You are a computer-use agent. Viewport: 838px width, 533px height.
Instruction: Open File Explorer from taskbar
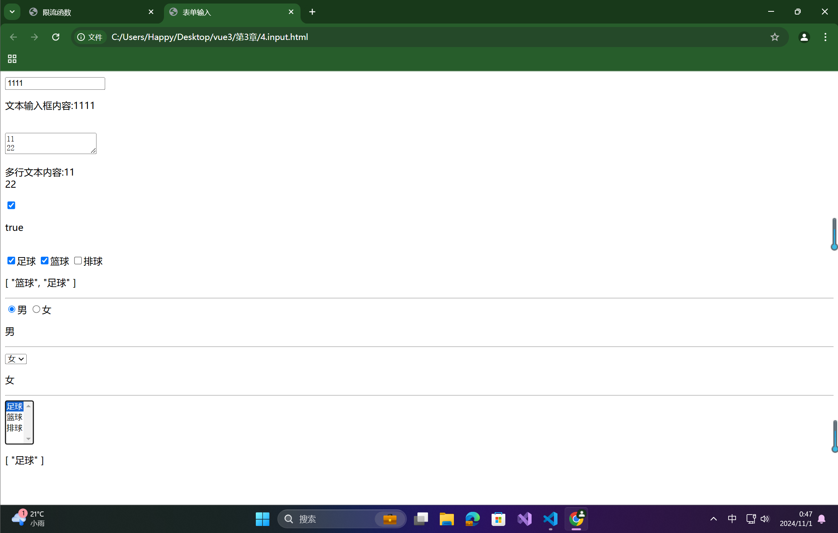[x=446, y=519]
